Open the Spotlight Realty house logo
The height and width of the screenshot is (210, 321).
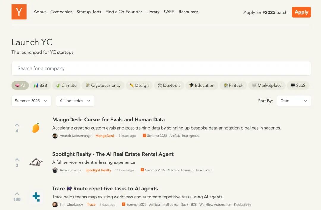pos(36,162)
